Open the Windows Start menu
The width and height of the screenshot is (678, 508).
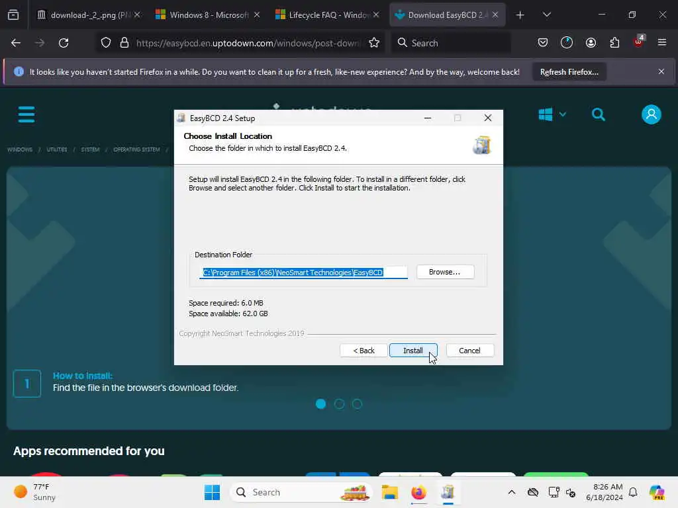coord(212,492)
